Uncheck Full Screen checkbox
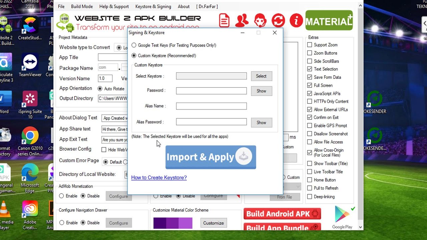This screenshot has height=240, width=427. pyautogui.click(x=310, y=85)
